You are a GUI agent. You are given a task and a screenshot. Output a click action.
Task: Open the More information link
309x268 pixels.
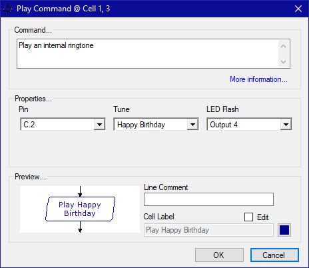(x=258, y=79)
